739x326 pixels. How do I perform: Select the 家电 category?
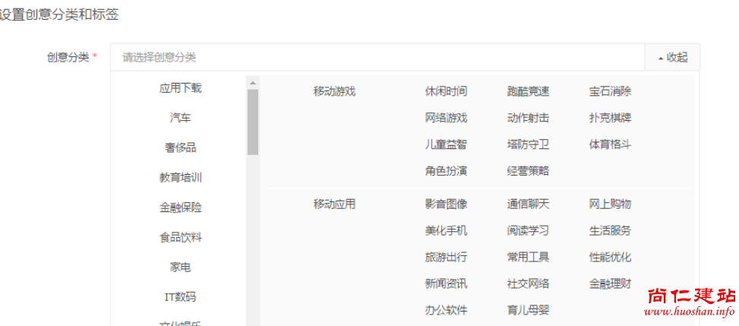pos(181,267)
